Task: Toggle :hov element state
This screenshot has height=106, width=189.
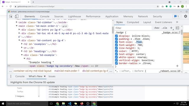Action: pos(157,28)
